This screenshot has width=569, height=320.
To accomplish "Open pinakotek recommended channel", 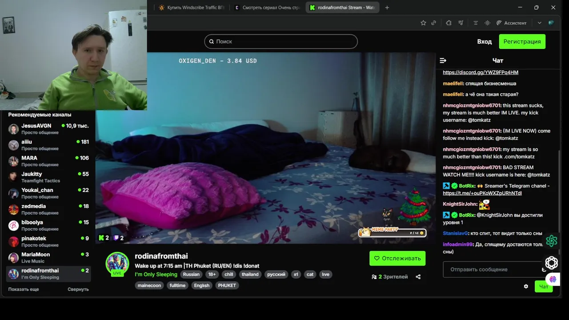I will [49, 241].
